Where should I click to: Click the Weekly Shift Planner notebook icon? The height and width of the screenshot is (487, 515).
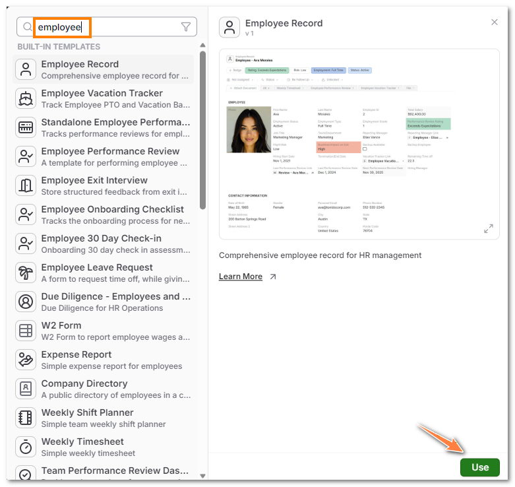pos(26,418)
